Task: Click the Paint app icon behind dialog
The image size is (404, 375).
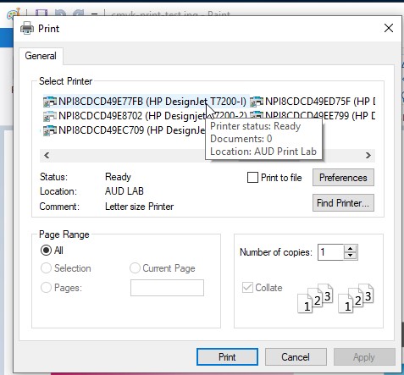Action: point(14,14)
